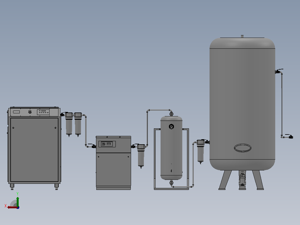Select the horizontal pipe above the small tank

(x=159, y=110)
